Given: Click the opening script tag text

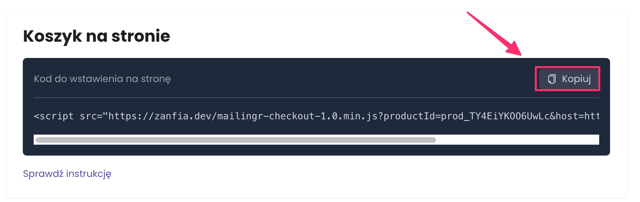Looking at the screenshot, I should [x=54, y=116].
